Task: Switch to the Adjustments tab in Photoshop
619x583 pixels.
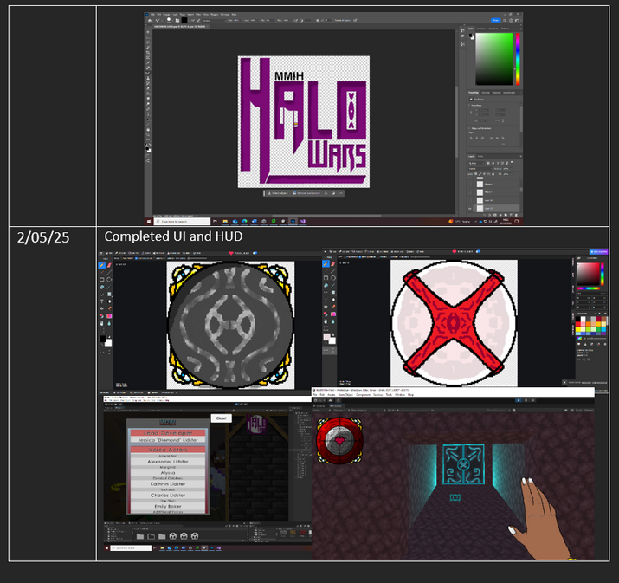Action: tap(509, 93)
